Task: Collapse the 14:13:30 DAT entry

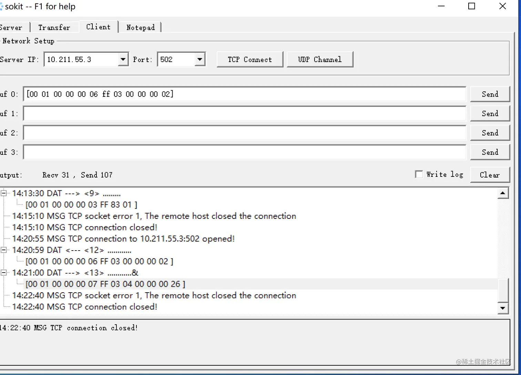Action: coord(4,193)
